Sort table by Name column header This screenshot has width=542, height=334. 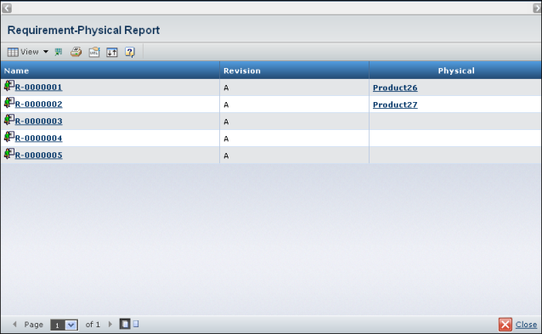point(17,71)
